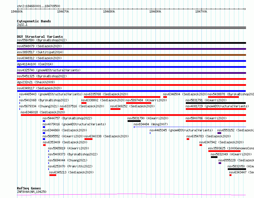254x198 pixels.
Task: Click the red esv3593625 variant bar
Action: [x=225, y=151]
